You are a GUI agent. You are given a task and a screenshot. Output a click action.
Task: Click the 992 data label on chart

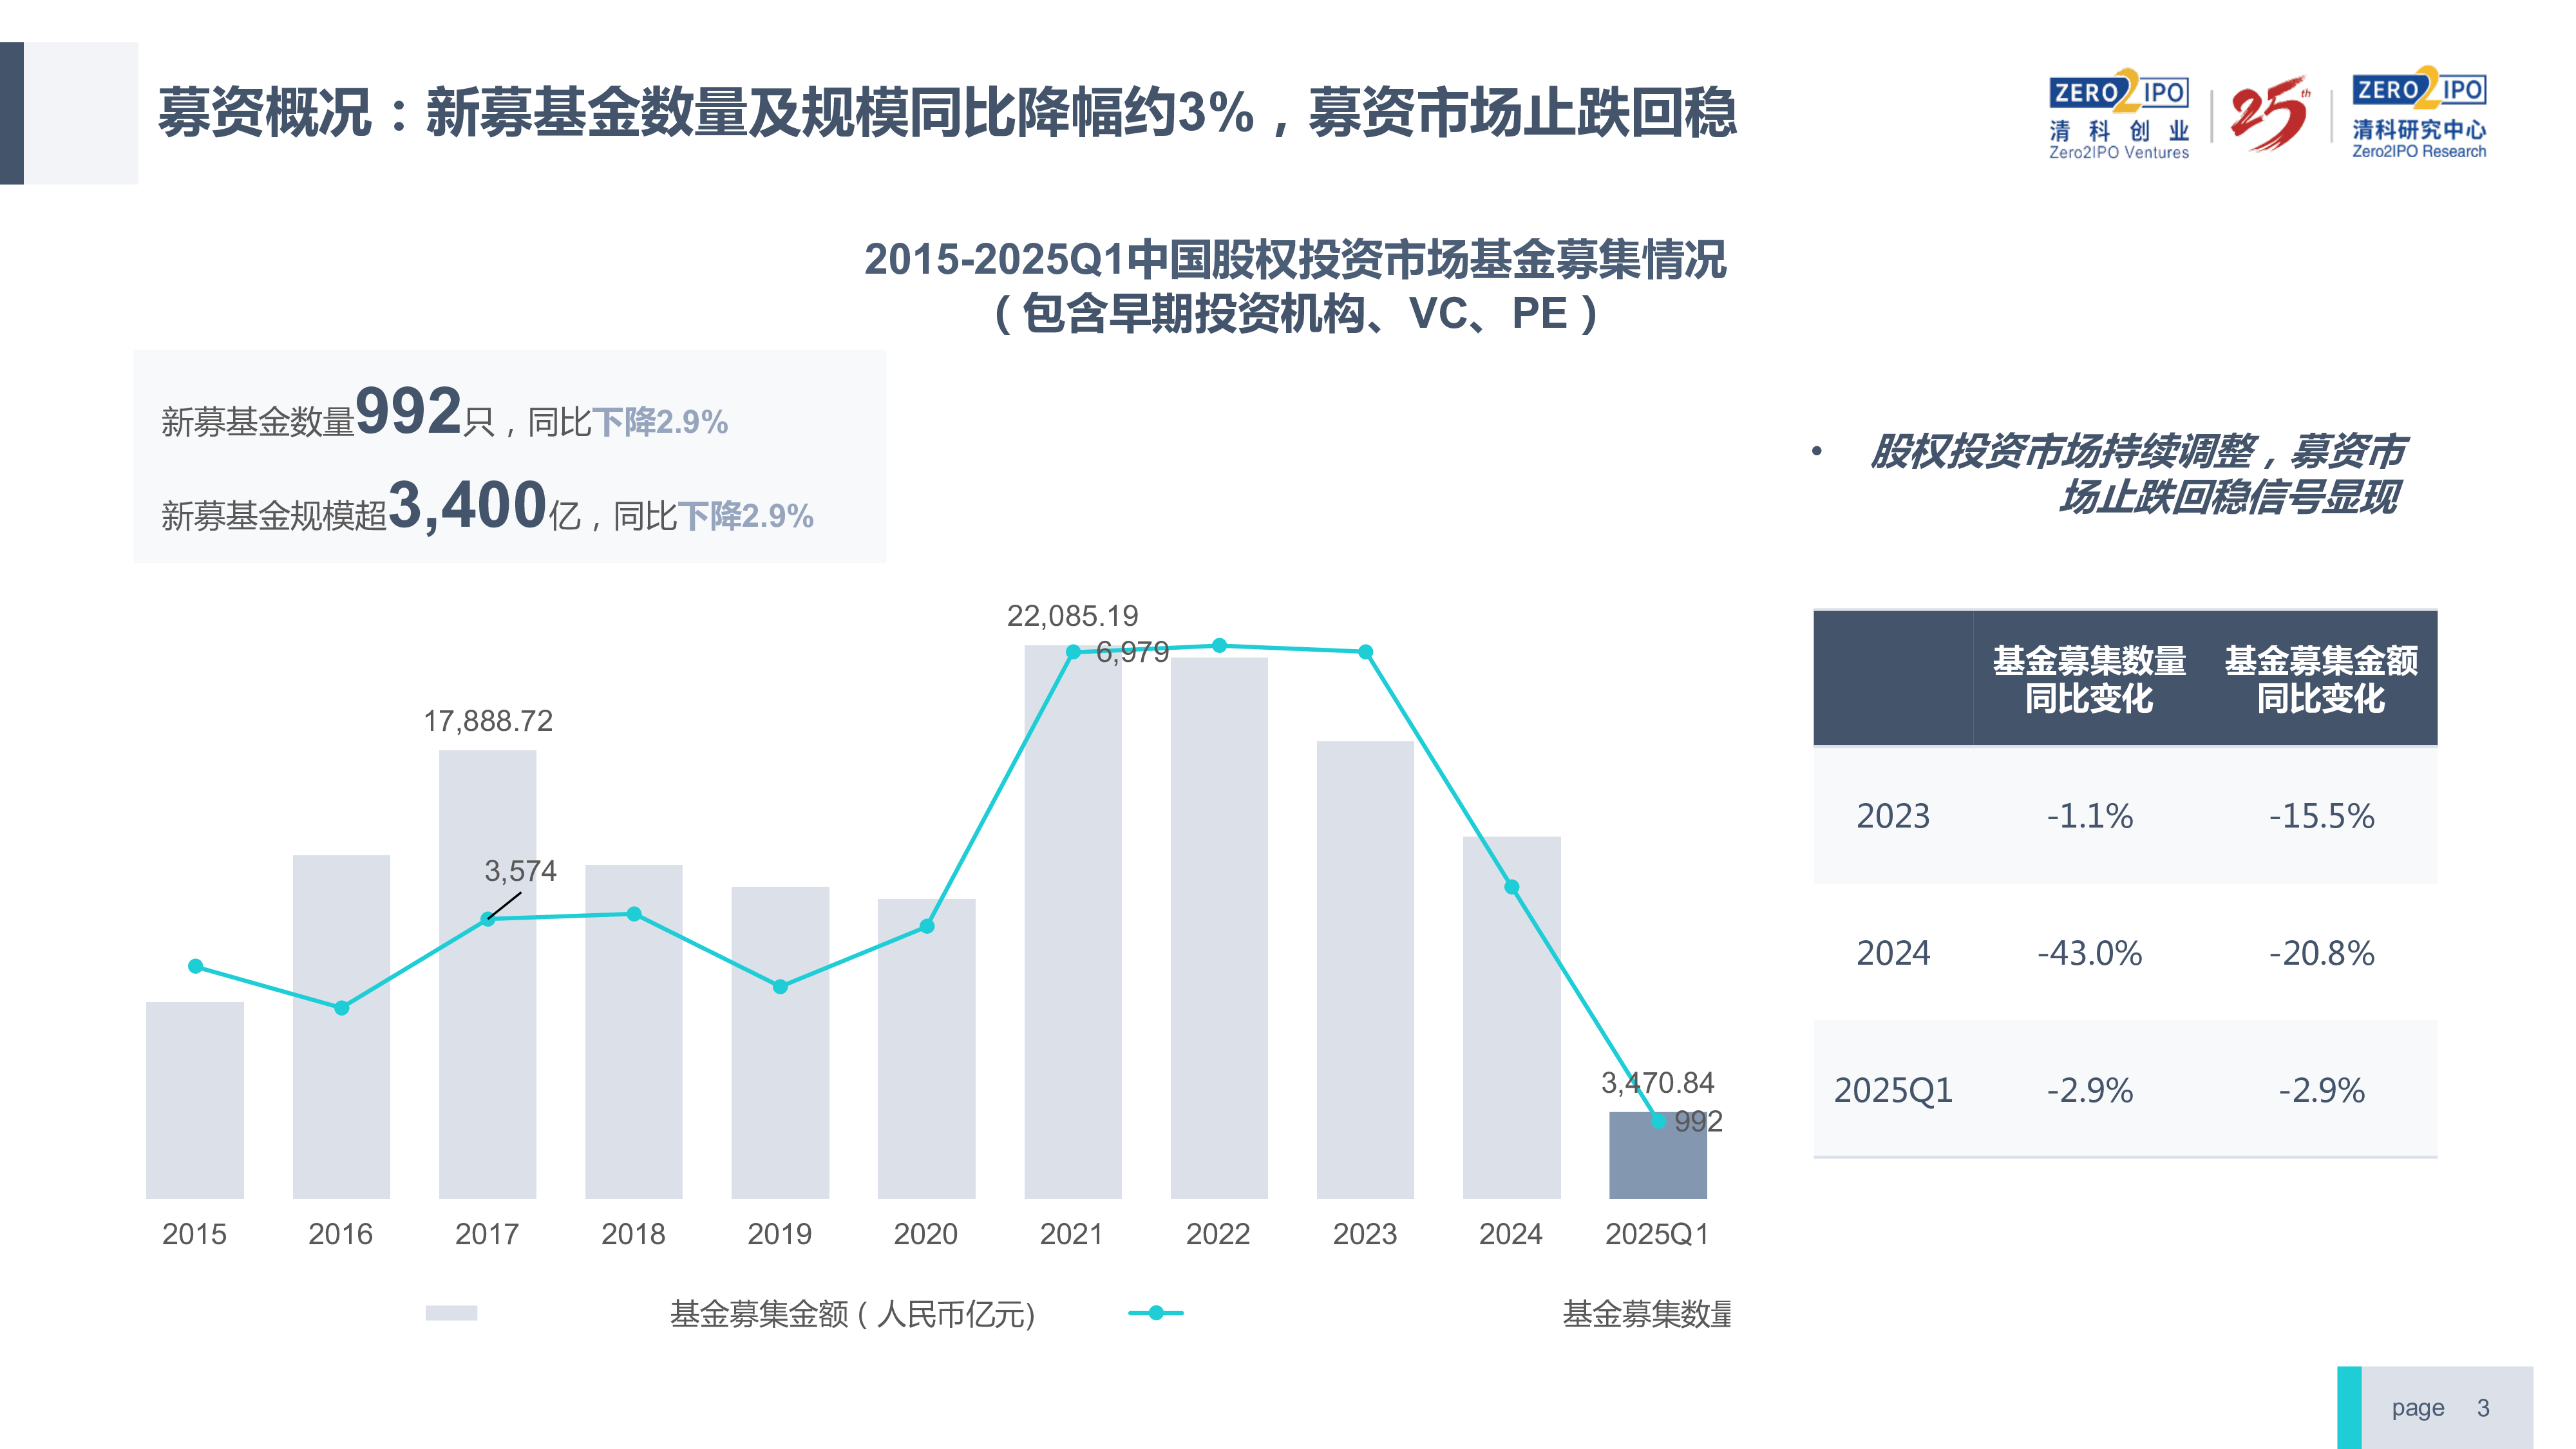pyautogui.click(x=1699, y=1122)
